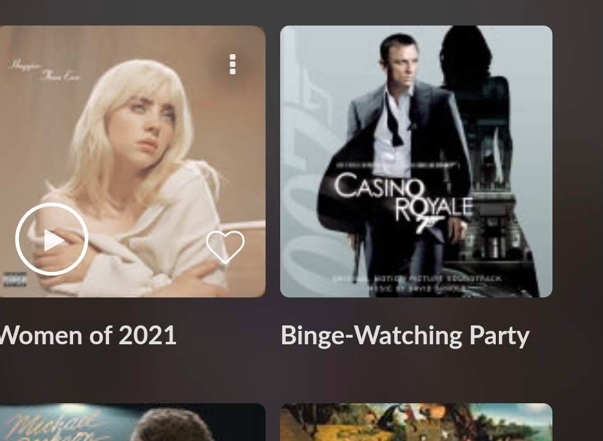Expand more actions via vertical ellipsis
Image resolution: width=603 pixels, height=441 pixels.
tap(232, 64)
